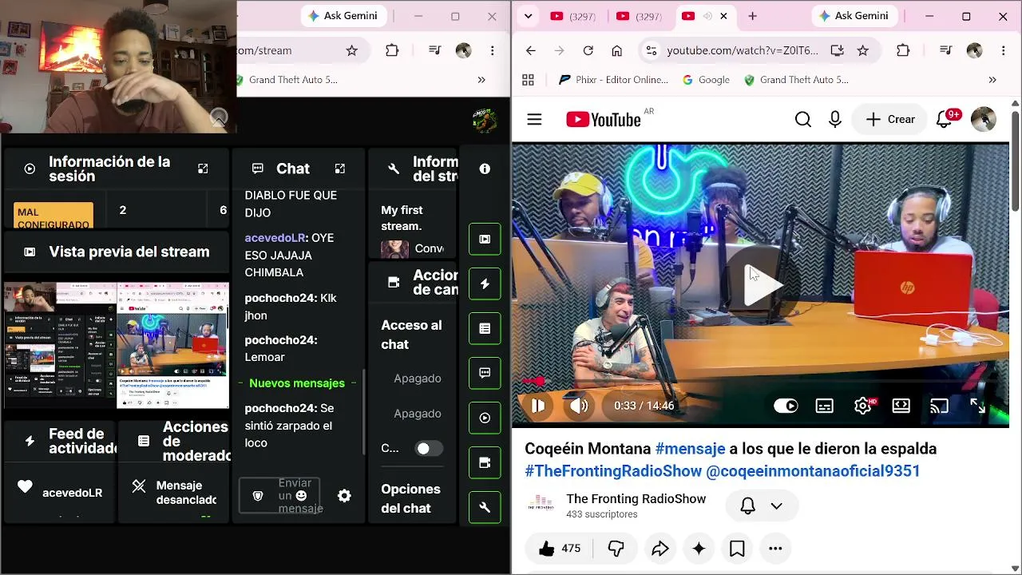The width and height of the screenshot is (1022, 575).
Task: Click Ask Gemini in the YouTube window
Action: point(854,16)
